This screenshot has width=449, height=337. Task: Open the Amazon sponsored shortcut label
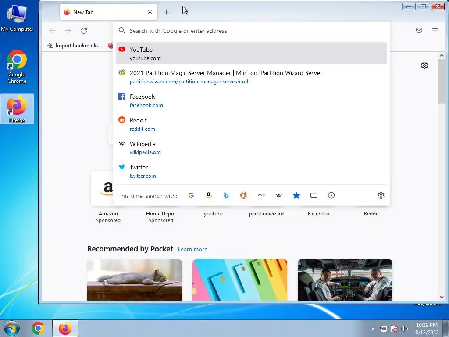108,217
